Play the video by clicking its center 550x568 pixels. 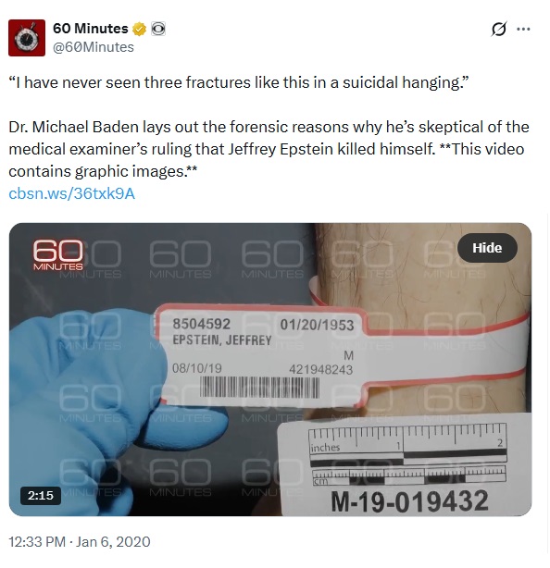[270, 369]
